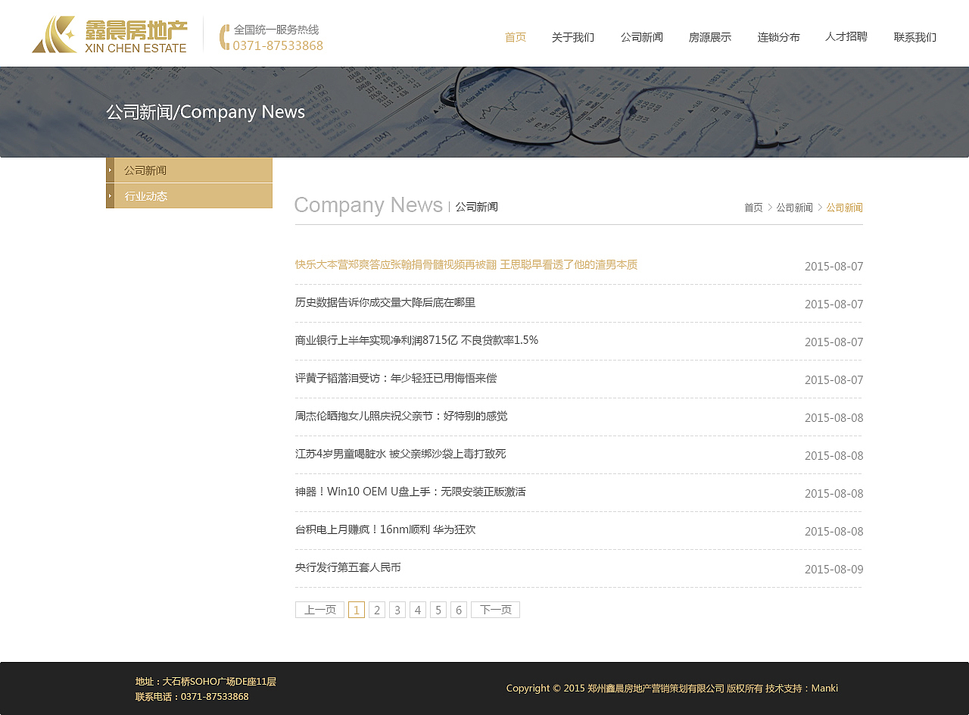Click the footer copyright text with Manki
Image resolution: width=969 pixels, height=715 pixels.
pyautogui.click(x=672, y=688)
